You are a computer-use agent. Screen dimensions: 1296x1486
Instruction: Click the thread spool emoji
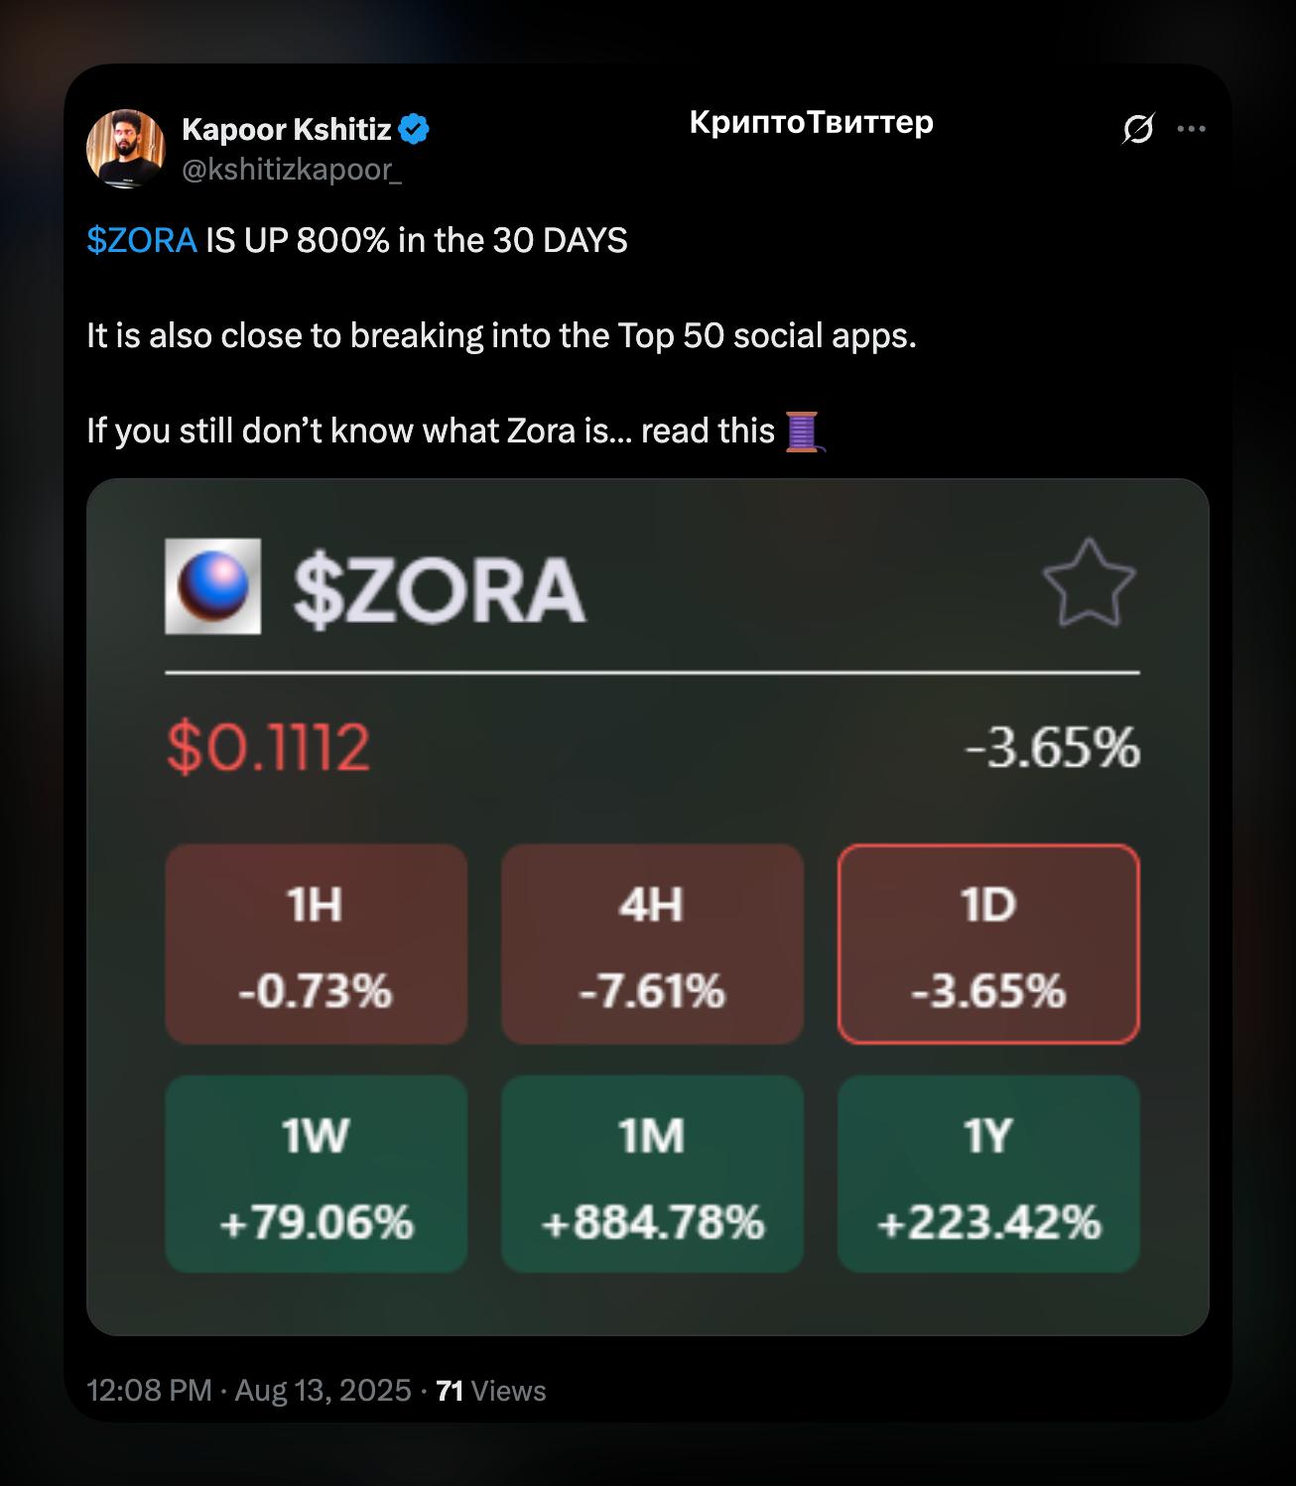coord(804,432)
